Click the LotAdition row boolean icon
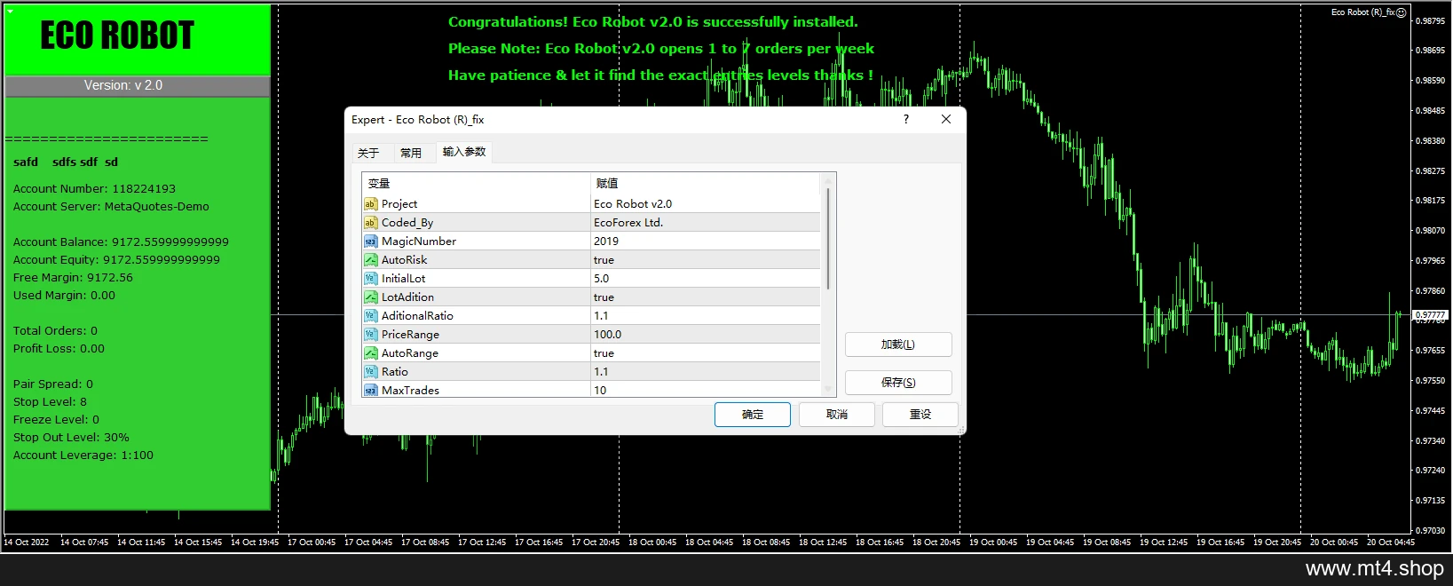Viewport: 1453px width, 586px height. click(x=370, y=297)
